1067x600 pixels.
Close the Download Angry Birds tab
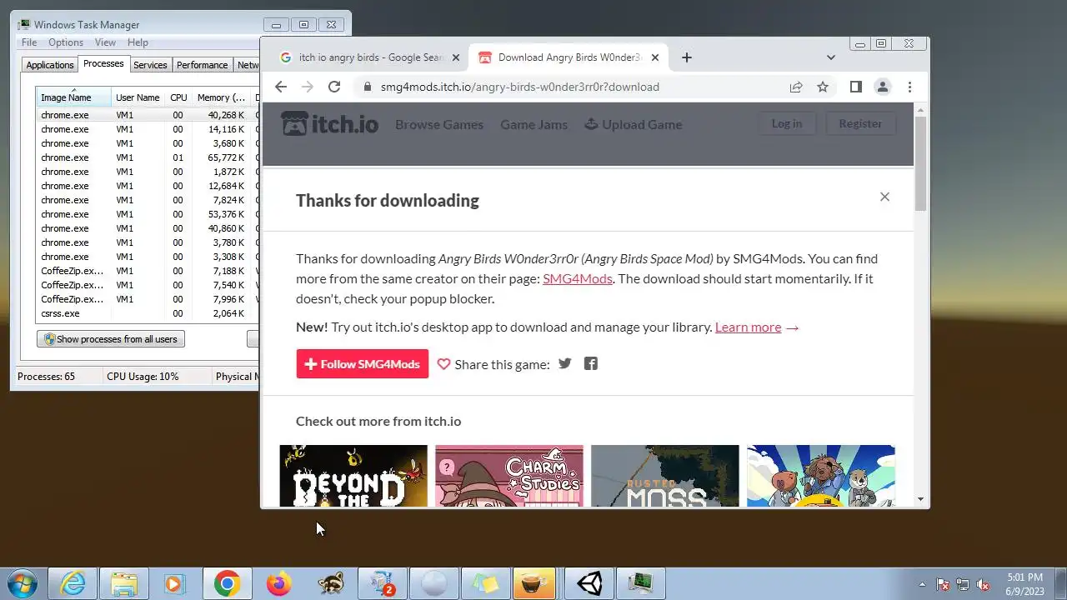[x=655, y=57]
